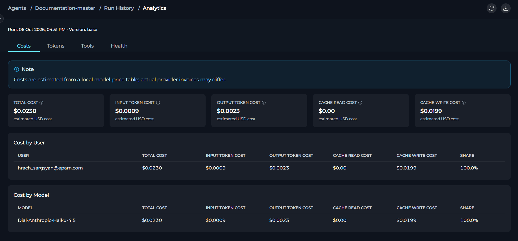Click the refresh analytics icon
Image resolution: width=518 pixels, height=241 pixels.
pos(492,8)
